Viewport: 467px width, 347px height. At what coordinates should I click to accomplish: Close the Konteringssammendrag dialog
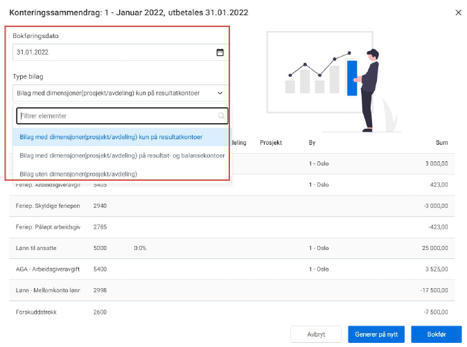(458, 12)
